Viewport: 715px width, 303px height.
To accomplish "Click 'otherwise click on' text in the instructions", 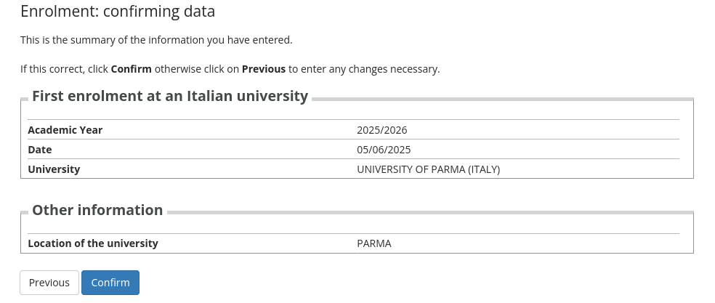I will [196, 69].
